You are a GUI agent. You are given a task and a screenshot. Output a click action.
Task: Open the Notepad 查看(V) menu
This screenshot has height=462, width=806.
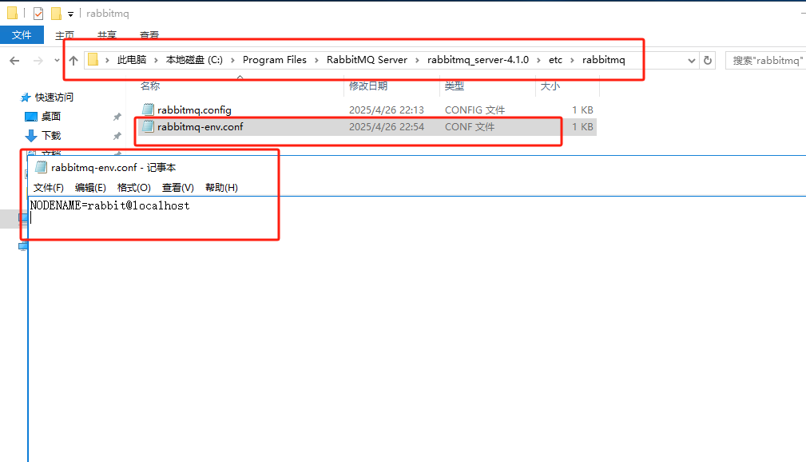[x=178, y=188]
